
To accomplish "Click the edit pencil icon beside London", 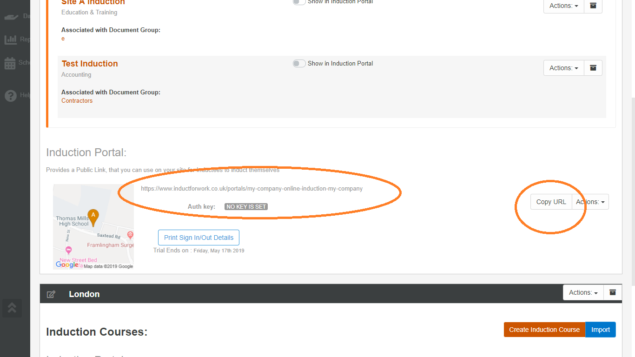I will [x=51, y=294].
